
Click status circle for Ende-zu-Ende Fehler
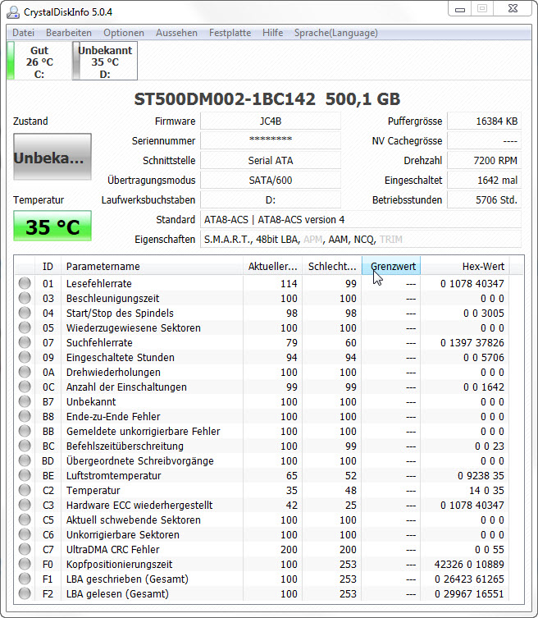25,416
